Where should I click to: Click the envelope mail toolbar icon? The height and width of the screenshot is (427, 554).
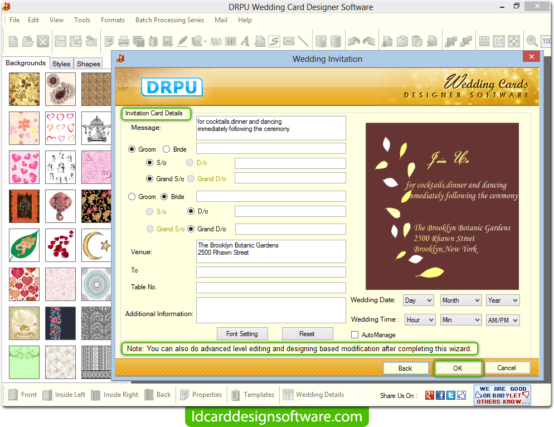point(289,41)
